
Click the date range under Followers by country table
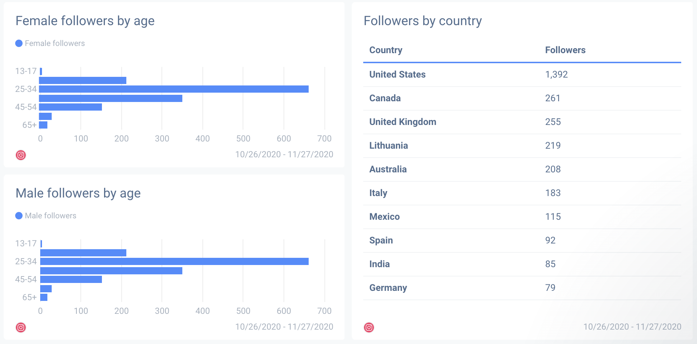coord(632,327)
